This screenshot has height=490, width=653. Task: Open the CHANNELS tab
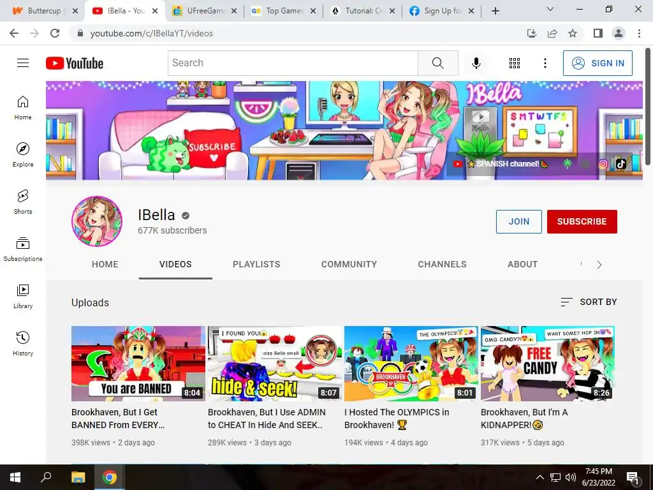click(x=443, y=264)
